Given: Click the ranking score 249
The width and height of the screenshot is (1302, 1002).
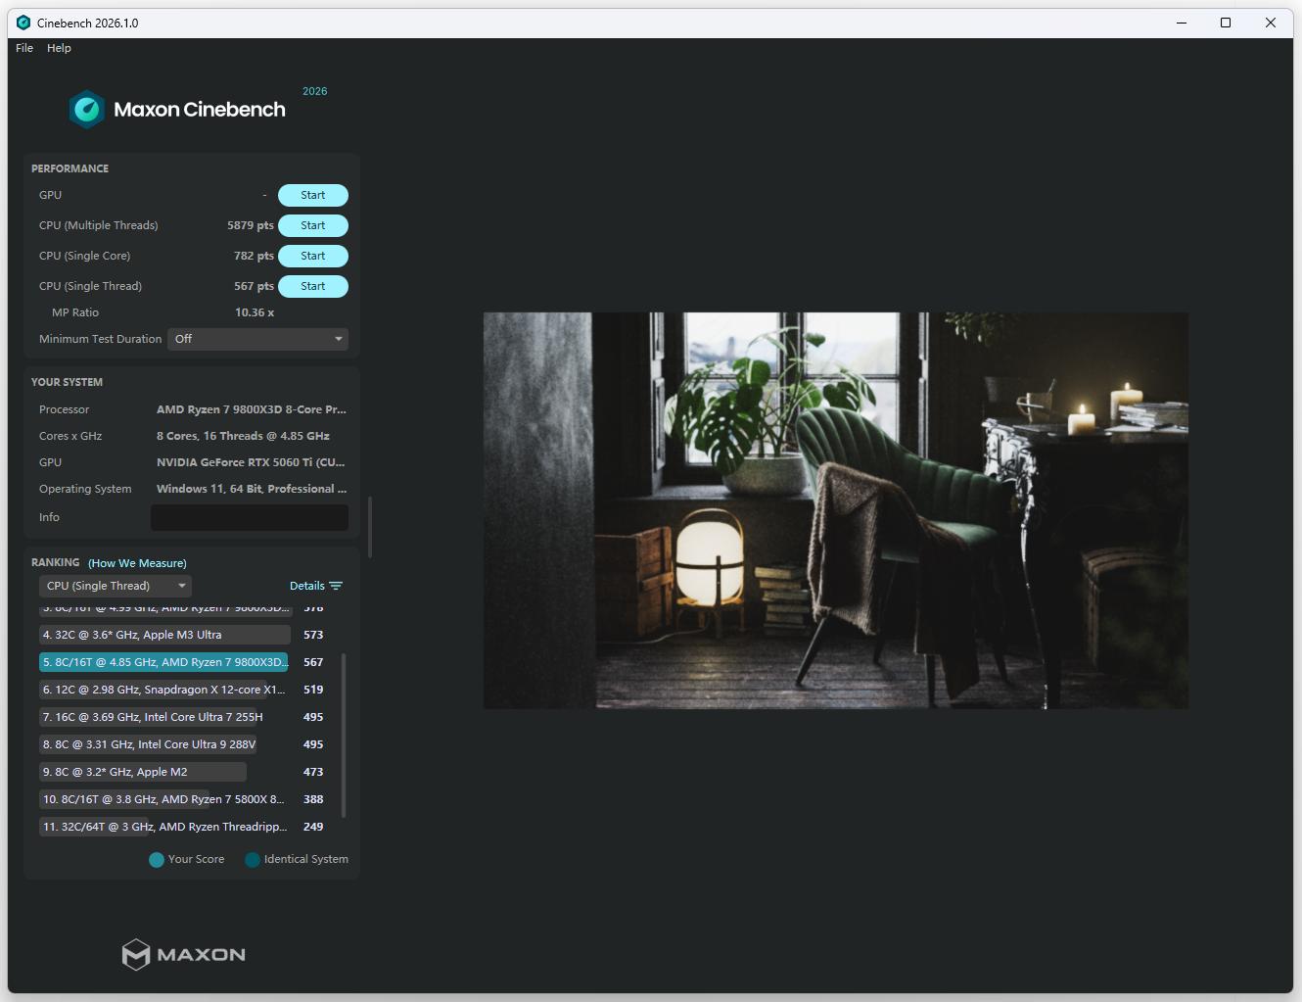Looking at the screenshot, I should pyautogui.click(x=313, y=827).
